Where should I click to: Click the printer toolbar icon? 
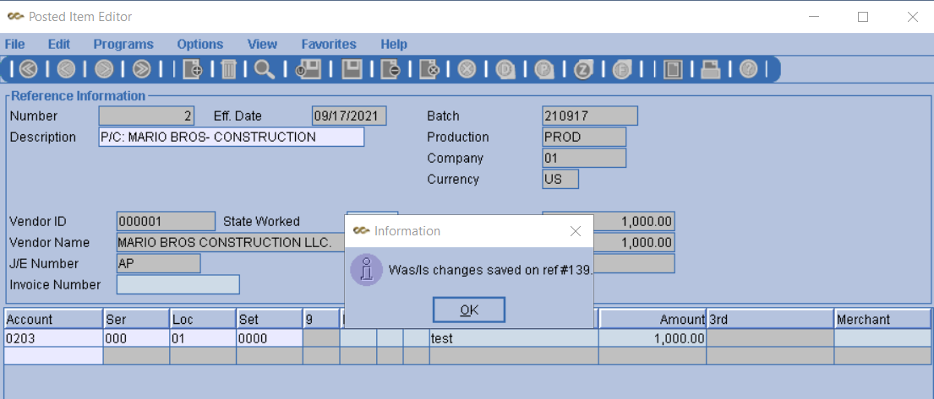pyautogui.click(x=710, y=69)
